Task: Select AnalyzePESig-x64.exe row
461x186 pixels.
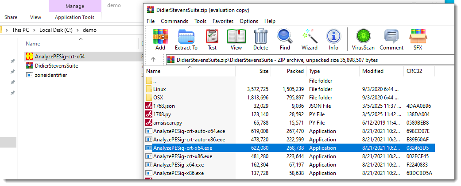Action: (290, 165)
